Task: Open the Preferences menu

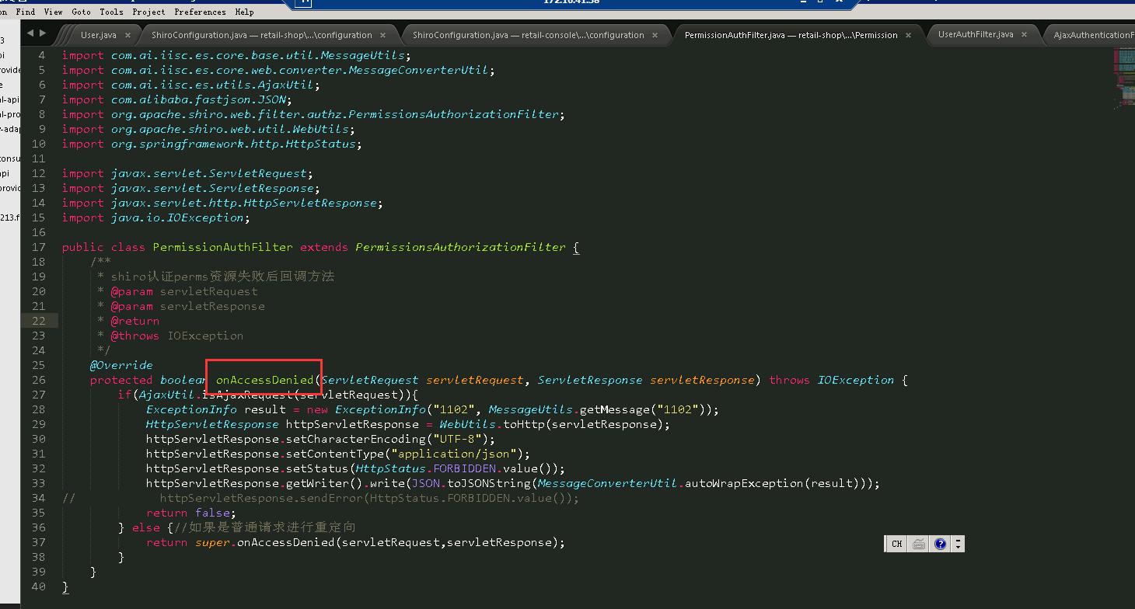Action: 200,12
